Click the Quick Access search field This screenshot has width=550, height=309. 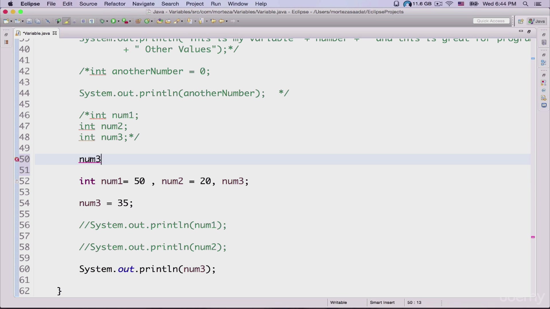click(491, 21)
